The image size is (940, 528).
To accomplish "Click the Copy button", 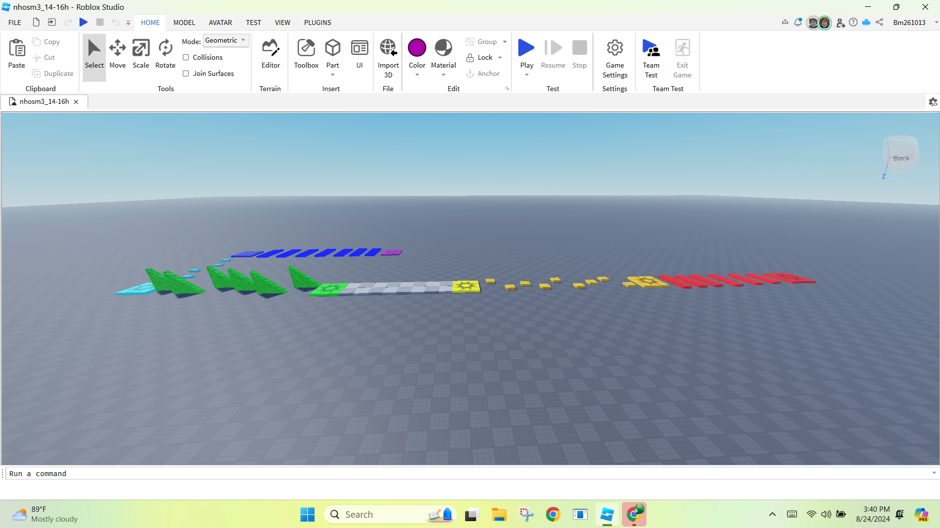I will point(46,42).
